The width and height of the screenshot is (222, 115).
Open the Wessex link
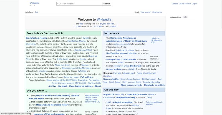tap(85, 65)
